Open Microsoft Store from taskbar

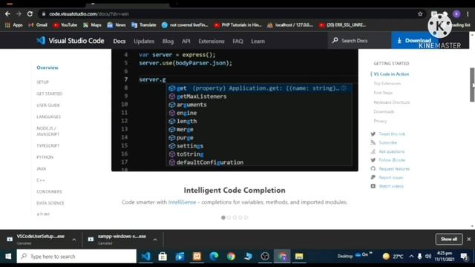(x=163, y=257)
